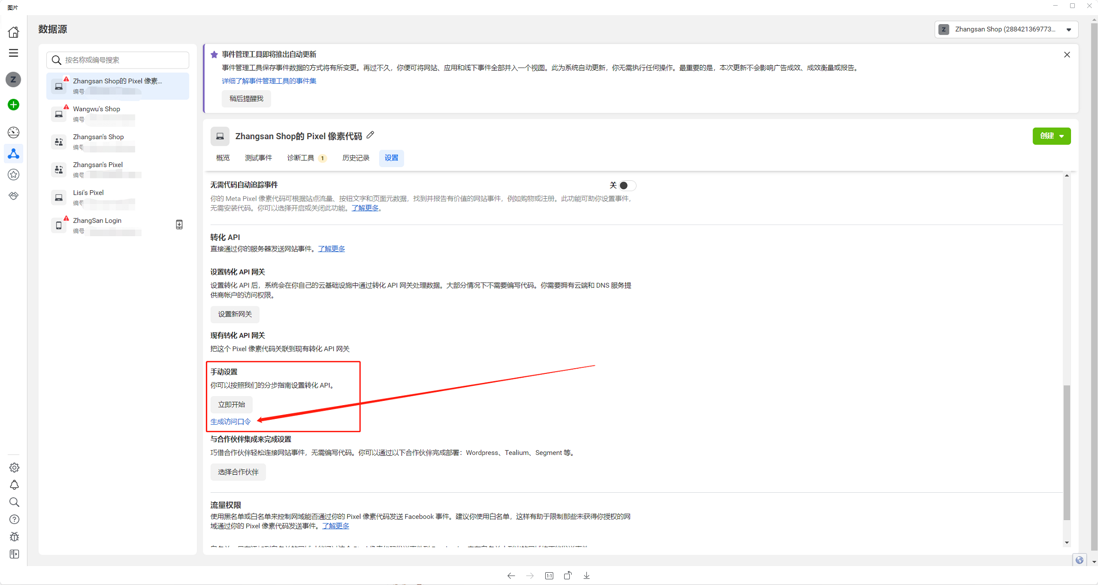
Task: Click the search by name or ID field
Action: coord(118,60)
